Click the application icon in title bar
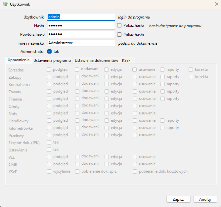221x207 pixels. point(5,4)
